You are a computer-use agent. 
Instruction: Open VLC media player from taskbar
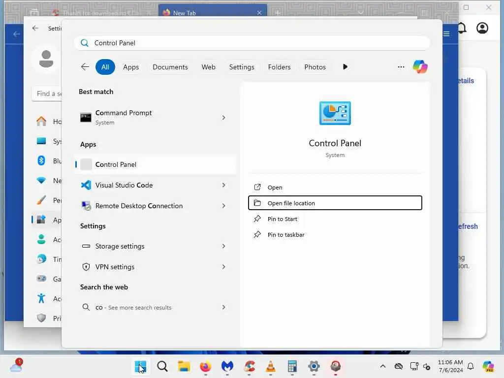(x=271, y=366)
